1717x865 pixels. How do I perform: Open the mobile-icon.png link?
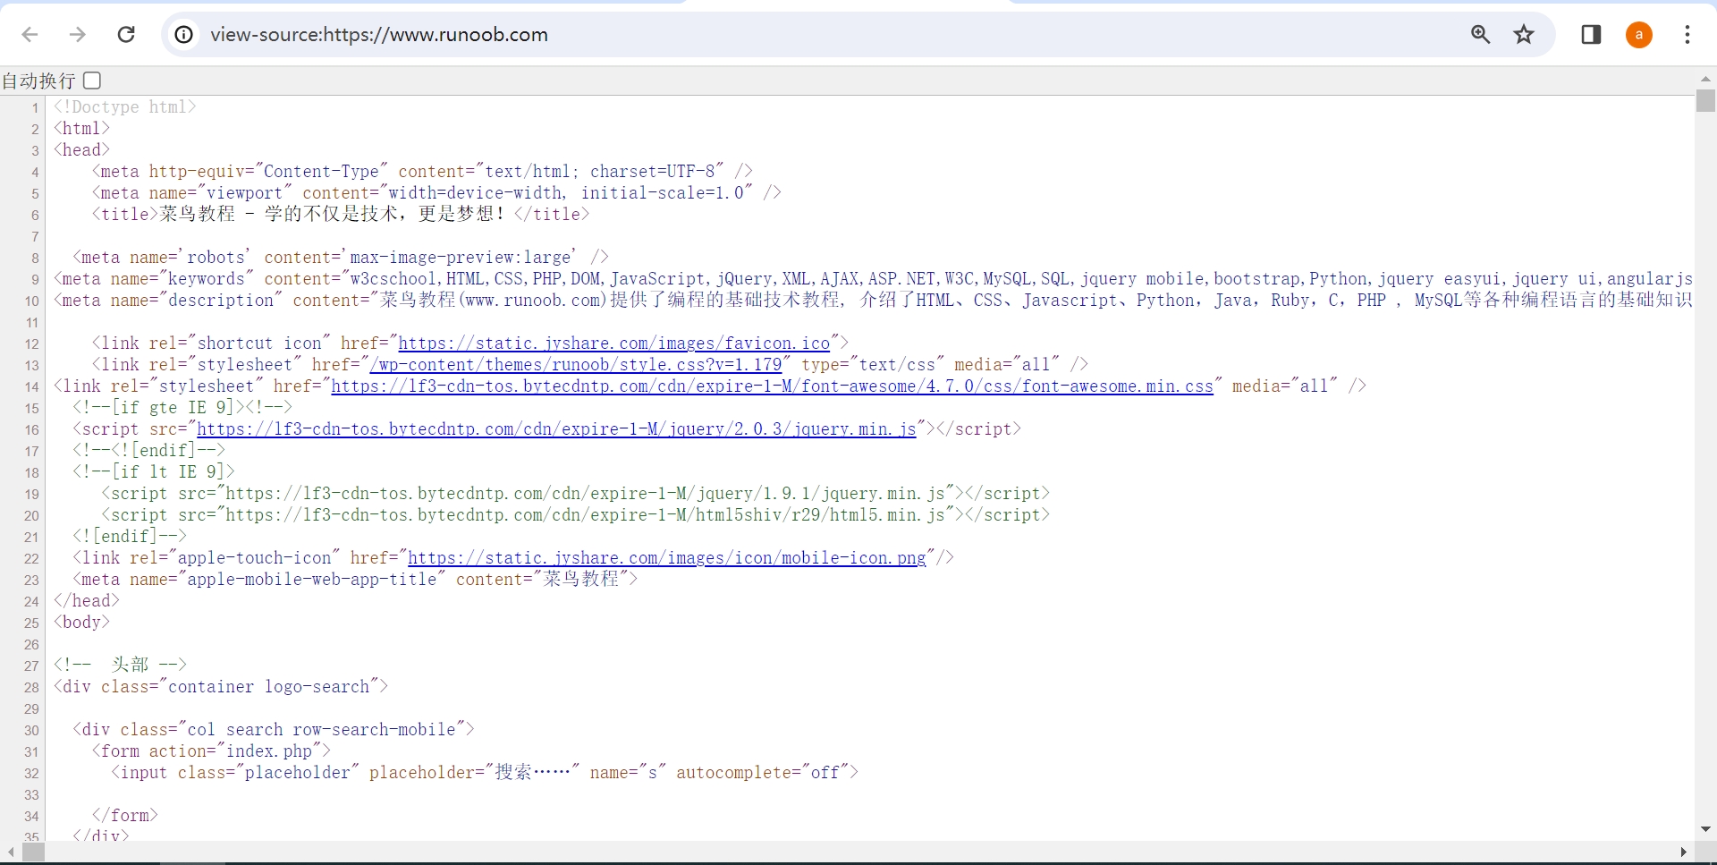666,558
